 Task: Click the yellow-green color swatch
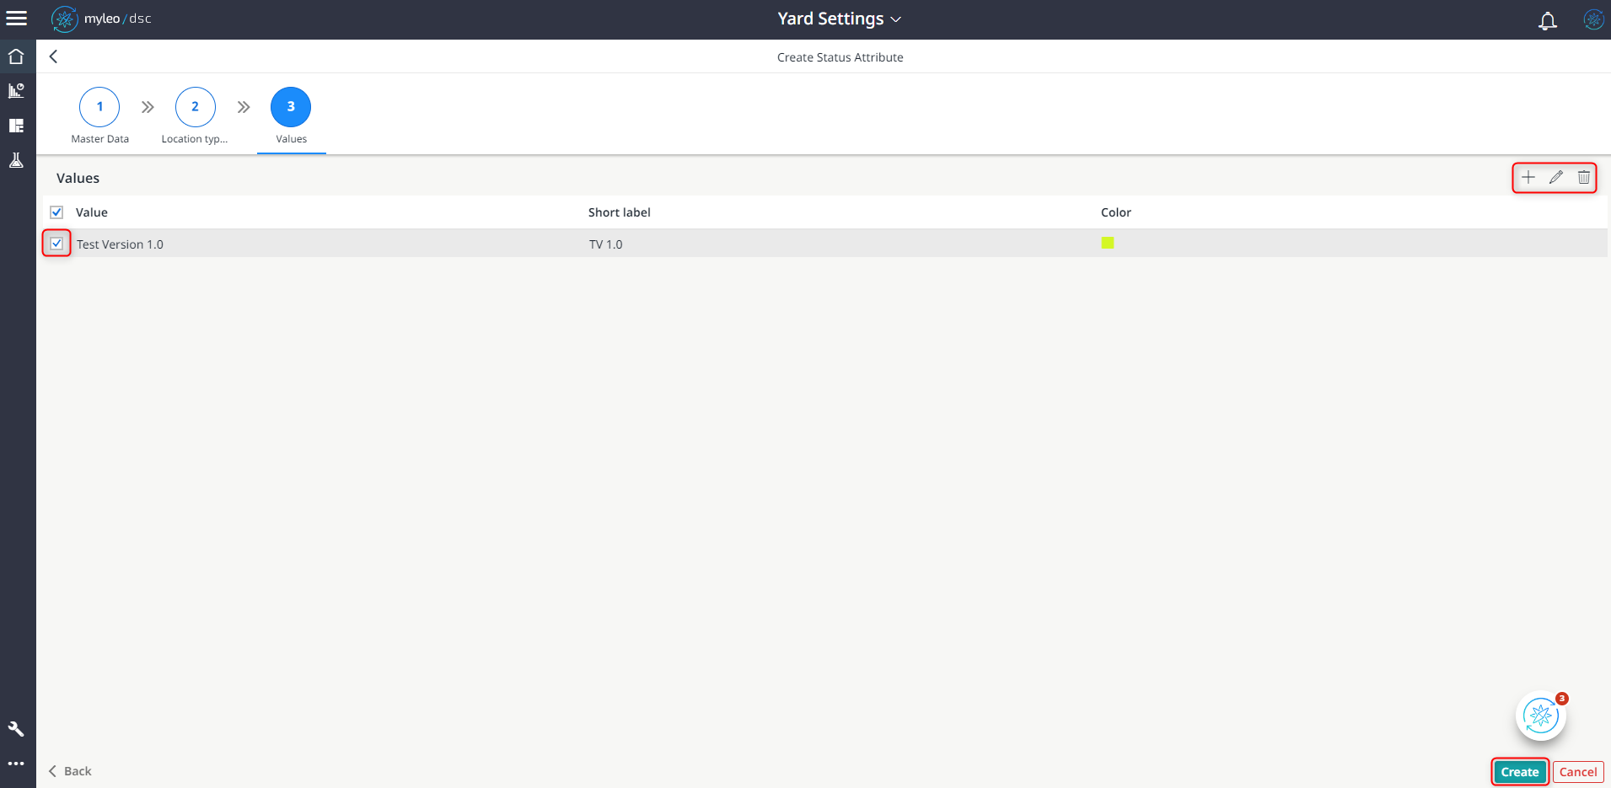(x=1108, y=243)
